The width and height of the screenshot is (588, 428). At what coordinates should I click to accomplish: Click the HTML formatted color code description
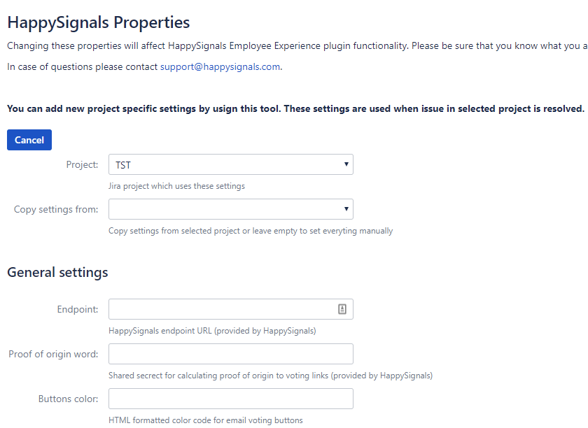[206, 420]
